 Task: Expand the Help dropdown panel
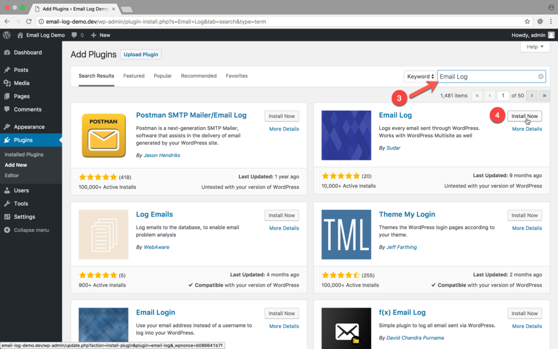click(535, 47)
